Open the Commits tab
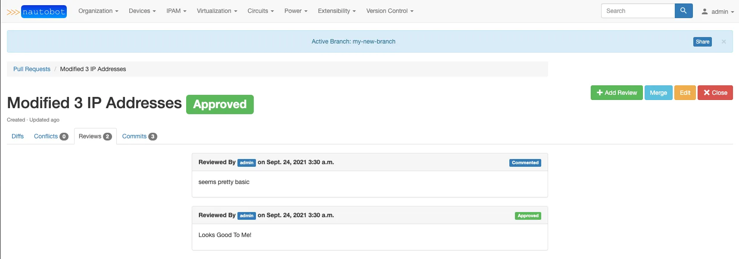This screenshot has width=739, height=259. (x=139, y=136)
